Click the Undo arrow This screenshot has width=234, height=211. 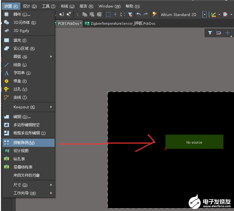pos(139,14)
